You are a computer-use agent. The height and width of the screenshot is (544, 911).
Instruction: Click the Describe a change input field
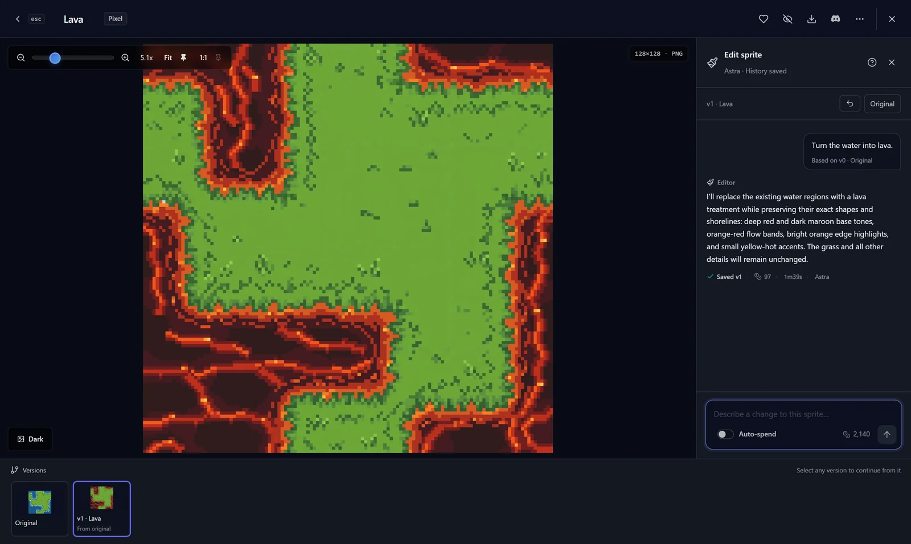pos(803,414)
